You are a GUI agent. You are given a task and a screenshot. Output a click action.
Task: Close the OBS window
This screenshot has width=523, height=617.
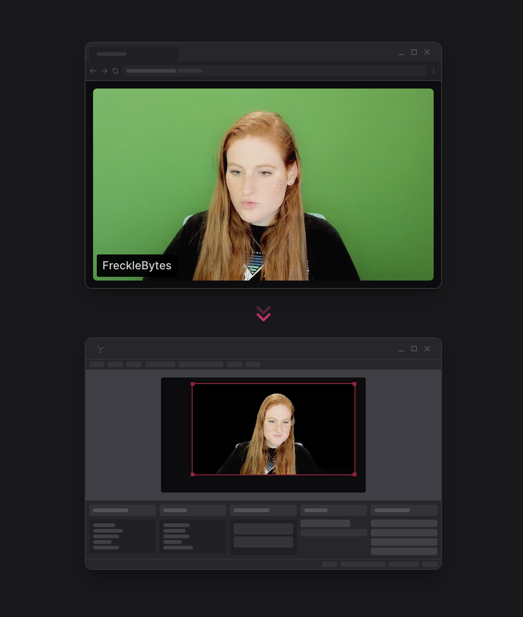(x=427, y=349)
